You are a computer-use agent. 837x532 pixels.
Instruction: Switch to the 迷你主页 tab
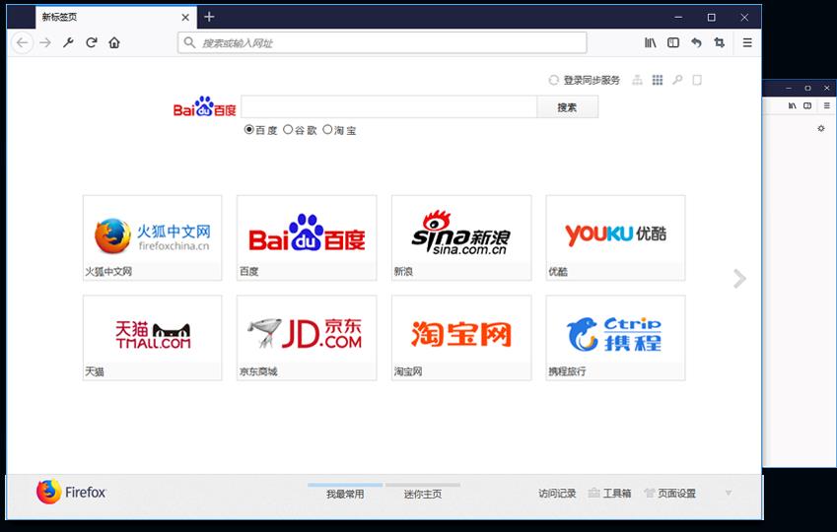423,494
